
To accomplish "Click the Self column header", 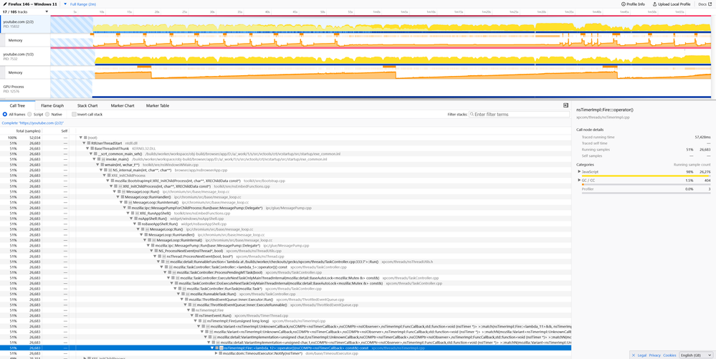I will tap(65, 131).
